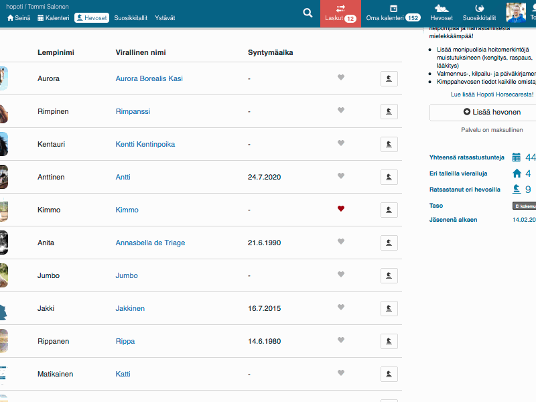The width and height of the screenshot is (536, 402).
Task: Click the user profile avatar photo
Action: coord(516,13)
